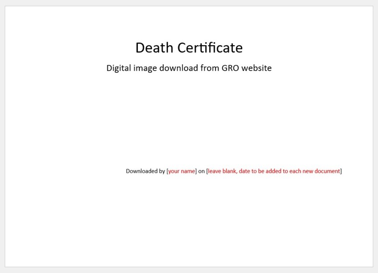Click the word "website" in the subtitle
Image resolution: width=378 pixels, height=273 pixels.
pos(257,68)
